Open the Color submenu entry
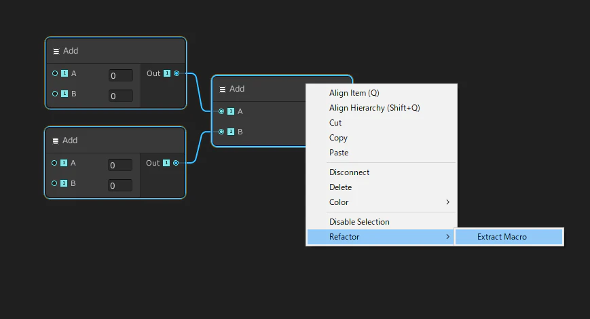The width and height of the screenshot is (590, 319). (382, 202)
